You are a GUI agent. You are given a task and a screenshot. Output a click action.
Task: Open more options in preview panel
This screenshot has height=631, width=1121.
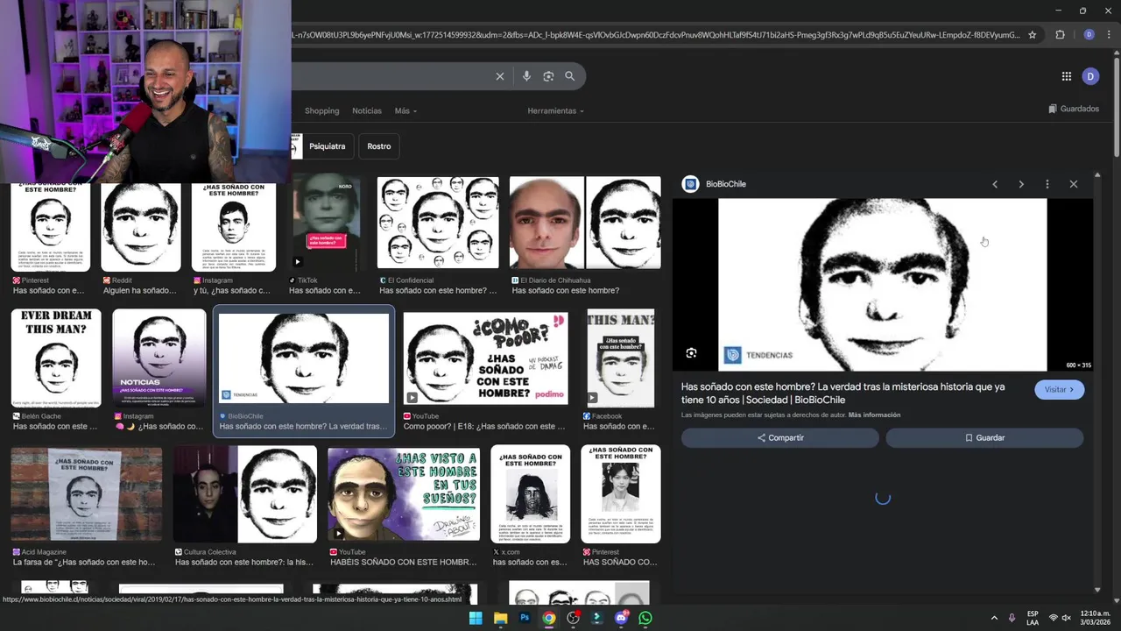1047,184
